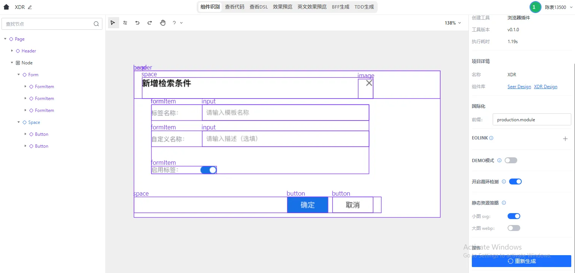The height and width of the screenshot is (273, 575).
Task: Select the Form label in tree
Action: click(x=33, y=75)
